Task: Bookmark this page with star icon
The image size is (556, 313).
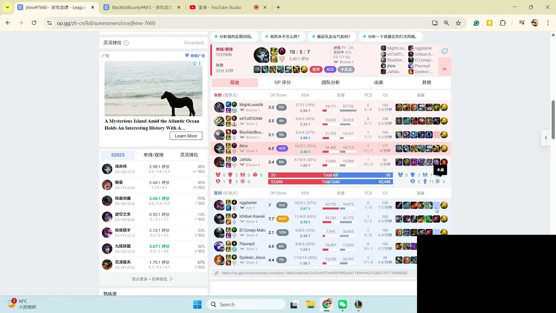Action: (x=458, y=23)
